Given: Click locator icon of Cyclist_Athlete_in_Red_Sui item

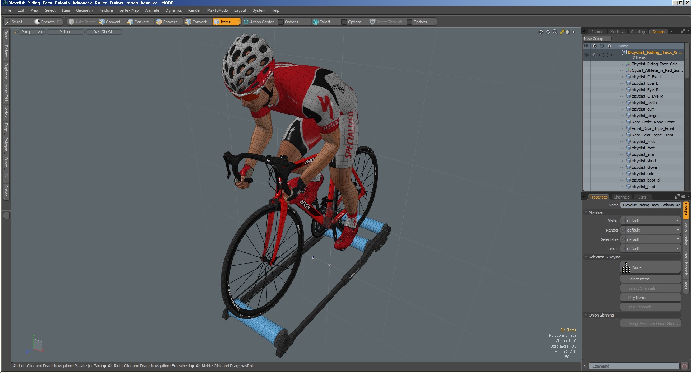Looking at the screenshot, I should [629, 70].
